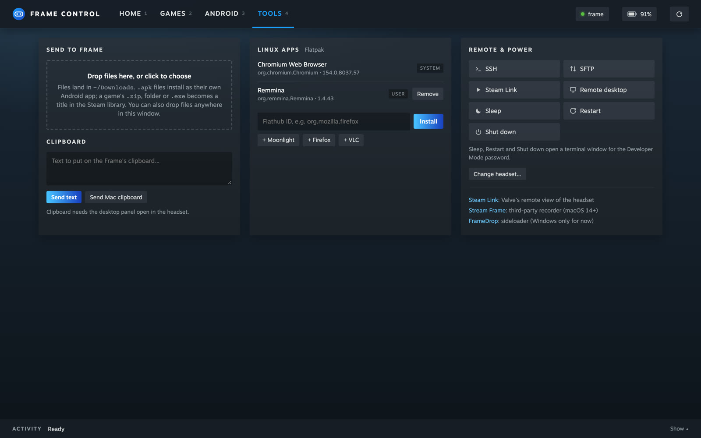
Task: Click the org.remmina.Remmina version text
Action: (x=295, y=99)
